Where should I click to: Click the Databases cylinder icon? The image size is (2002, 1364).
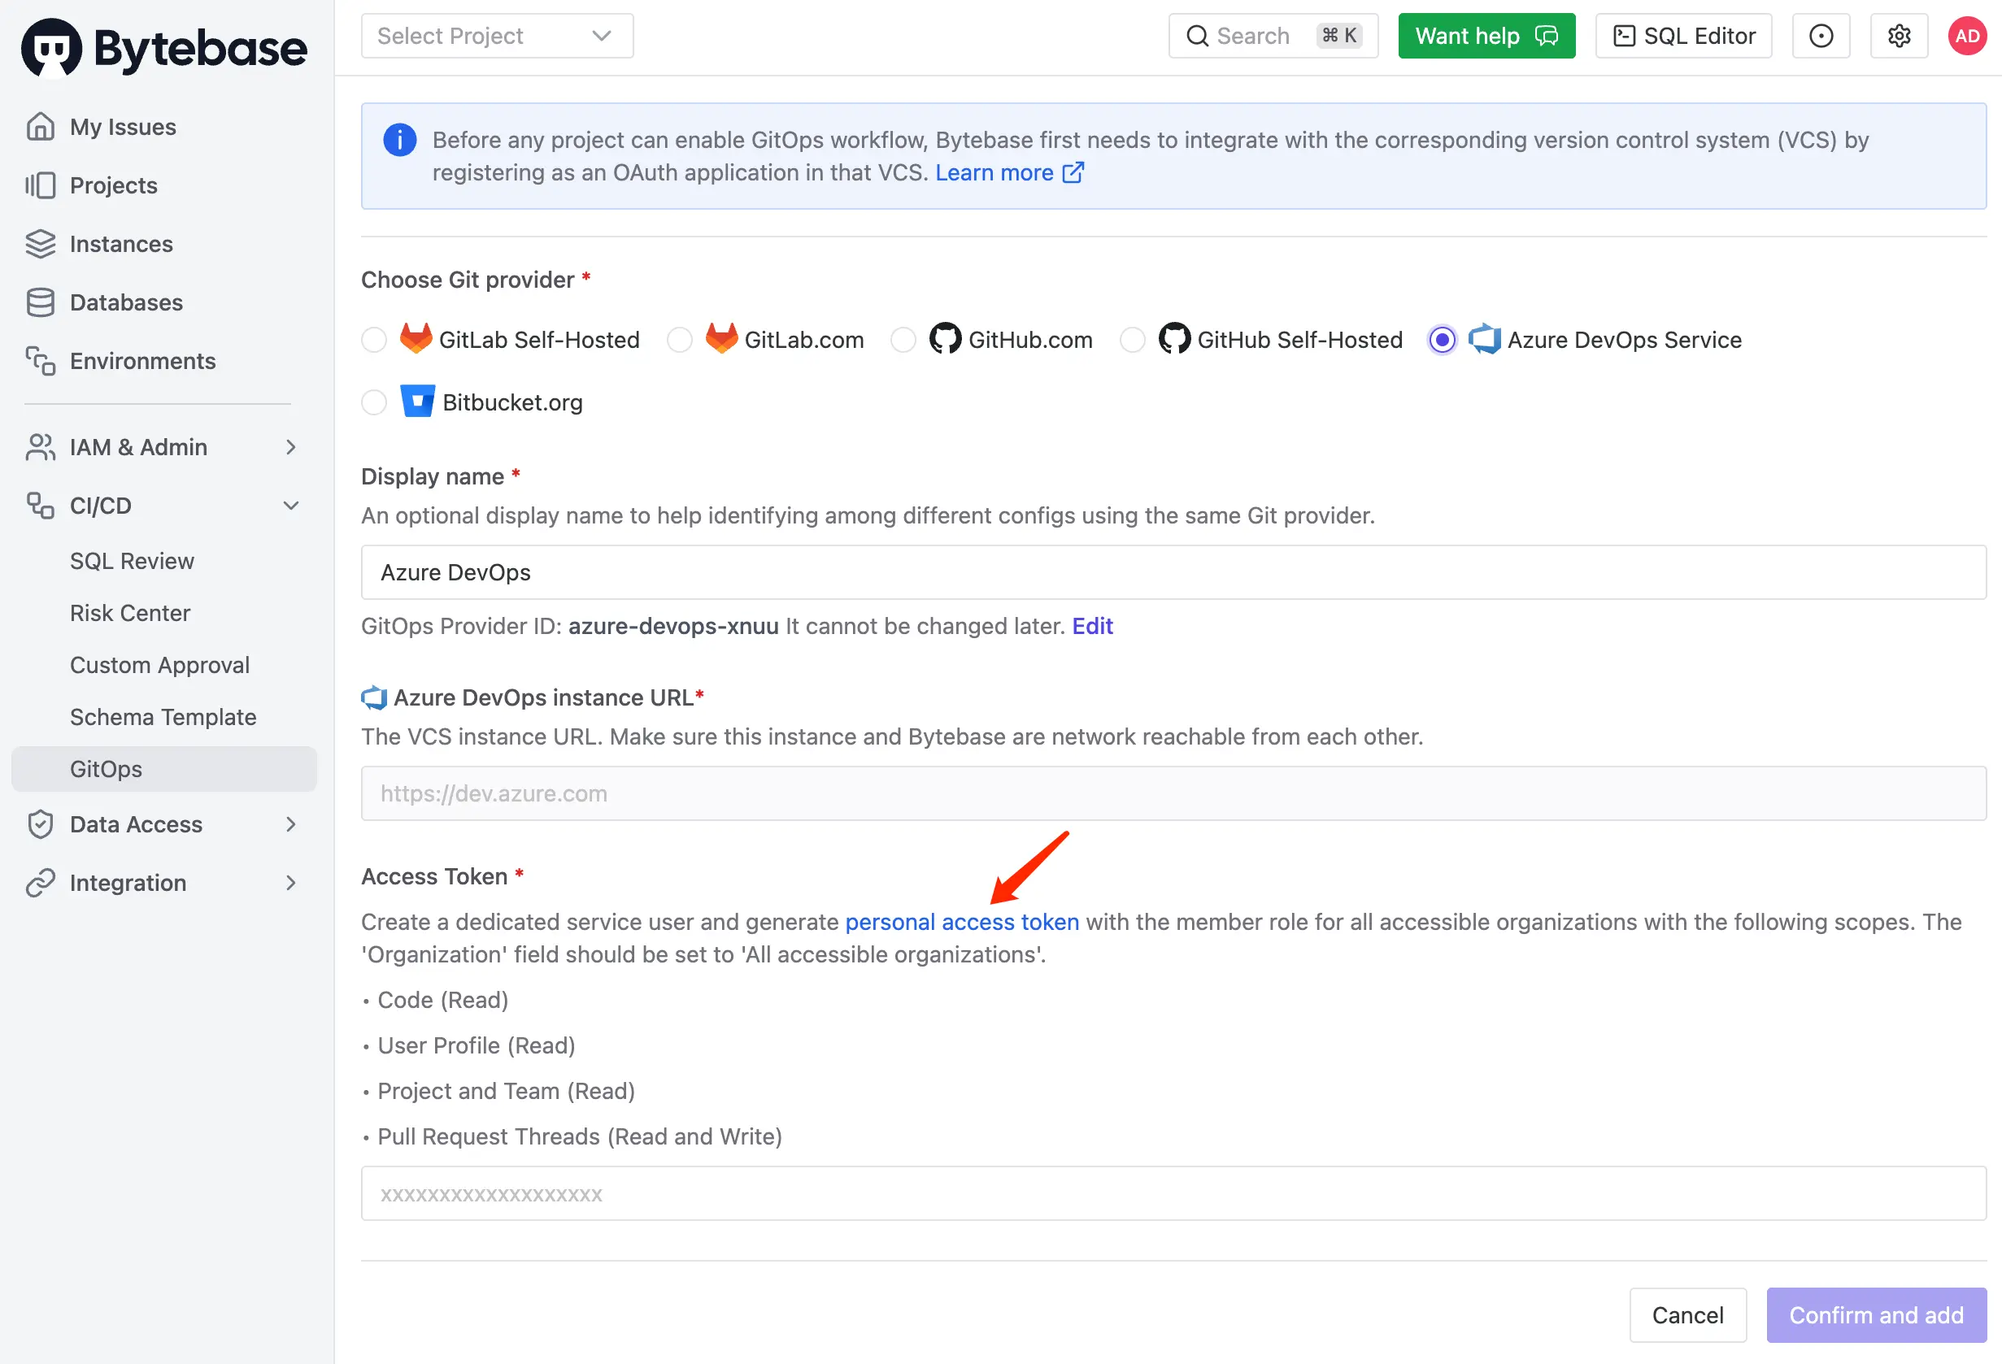tap(41, 302)
